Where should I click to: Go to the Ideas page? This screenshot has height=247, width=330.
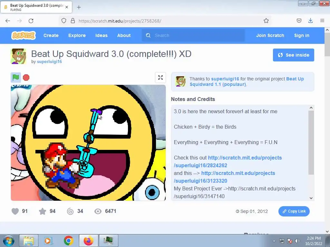[102, 35]
